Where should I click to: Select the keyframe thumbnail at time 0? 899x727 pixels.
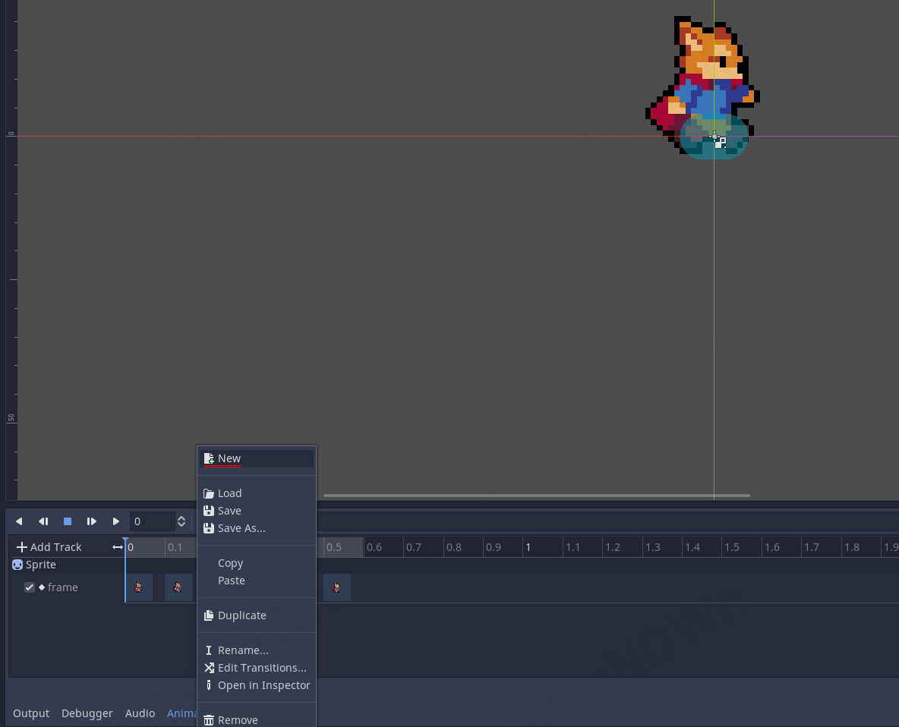(139, 587)
